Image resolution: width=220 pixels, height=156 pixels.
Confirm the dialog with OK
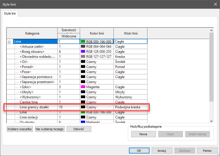click(139, 150)
